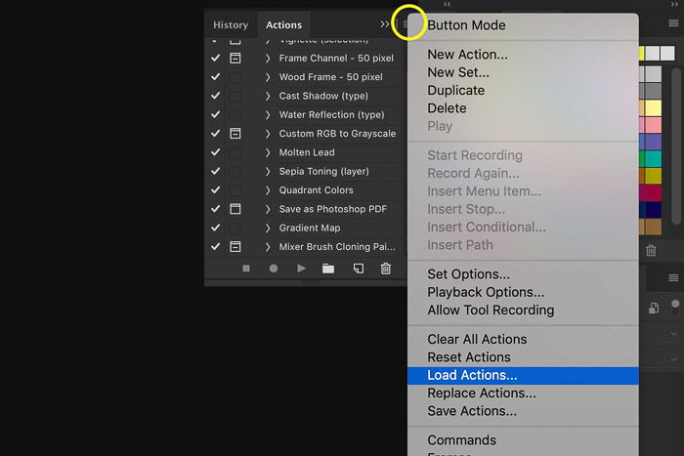The image size is (684, 456).
Task: Toggle the checkmark for Molten Lead action
Action: [216, 152]
